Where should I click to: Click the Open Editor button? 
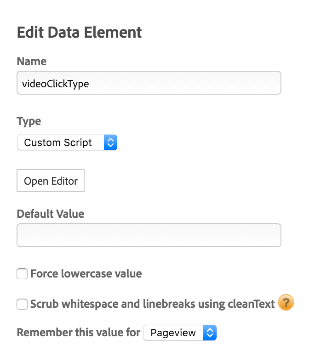(x=51, y=181)
